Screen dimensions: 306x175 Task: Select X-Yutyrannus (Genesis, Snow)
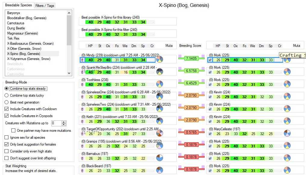pyautogui.click(x=29, y=59)
